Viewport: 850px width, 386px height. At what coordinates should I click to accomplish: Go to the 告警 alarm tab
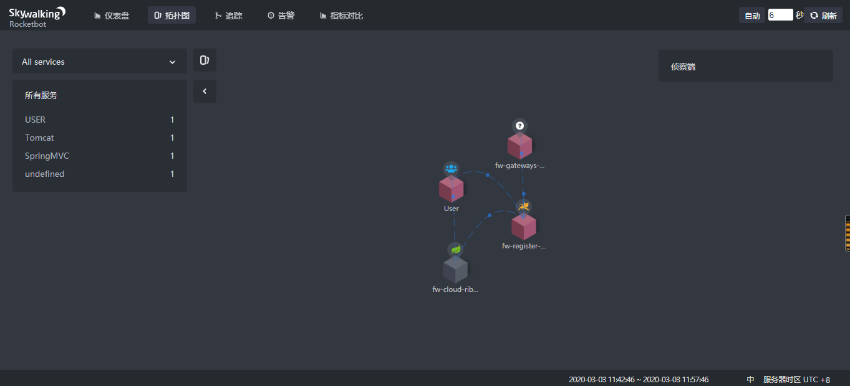[281, 16]
